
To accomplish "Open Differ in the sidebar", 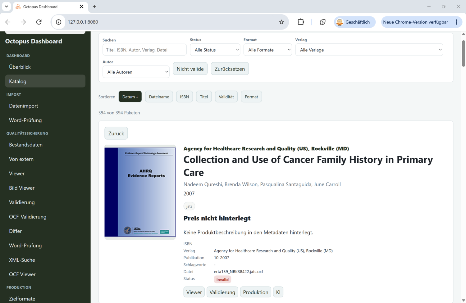I will [x=45, y=231].
